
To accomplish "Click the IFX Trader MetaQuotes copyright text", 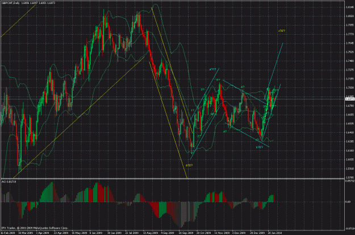I will point(35,228).
